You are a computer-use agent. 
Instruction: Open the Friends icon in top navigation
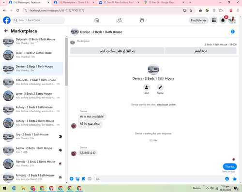tap(119, 20)
